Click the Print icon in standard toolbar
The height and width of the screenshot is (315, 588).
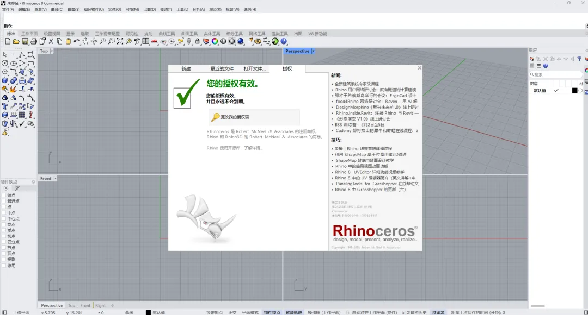tap(33, 41)
